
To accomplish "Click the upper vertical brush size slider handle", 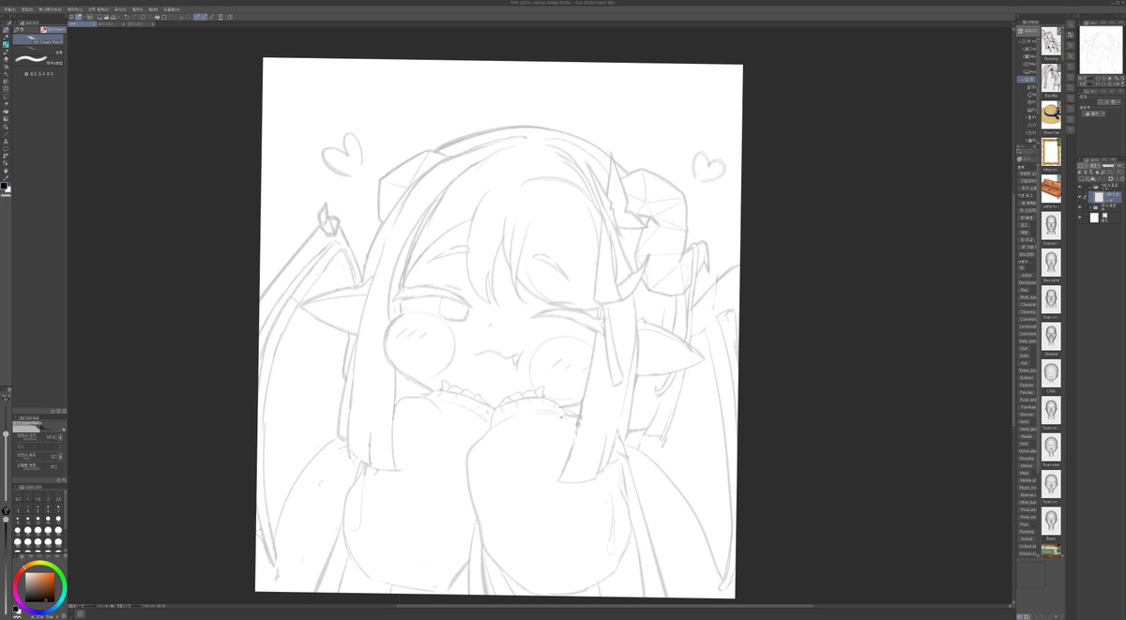I will point(6,434).
